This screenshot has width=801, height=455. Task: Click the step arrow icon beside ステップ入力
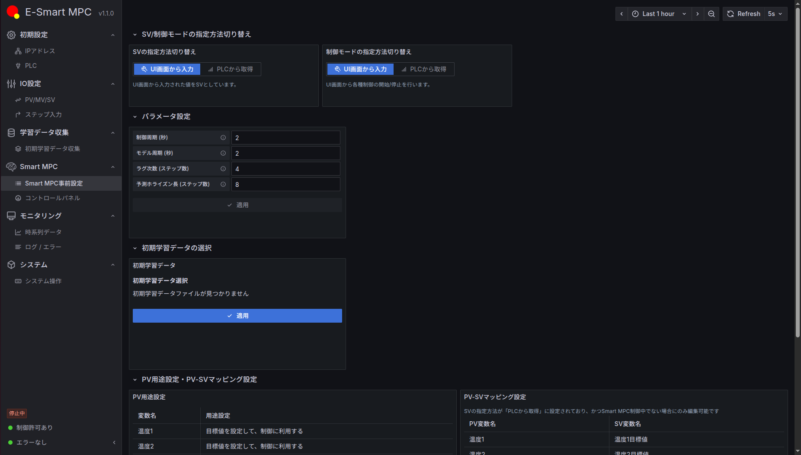click(x=18, y=115)
